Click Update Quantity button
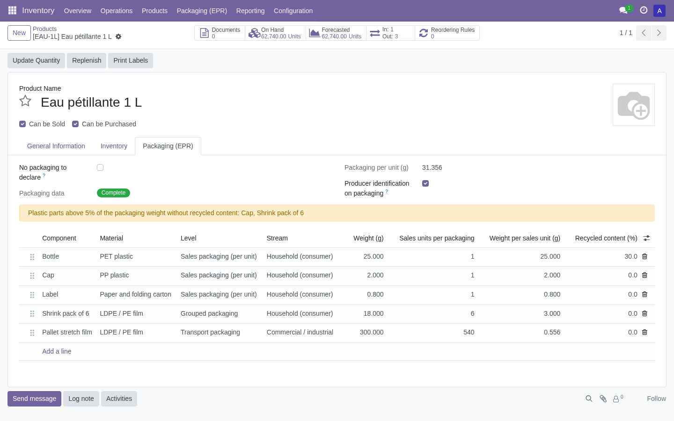Viewport: 674px width, 421px height. pos(36,60)
